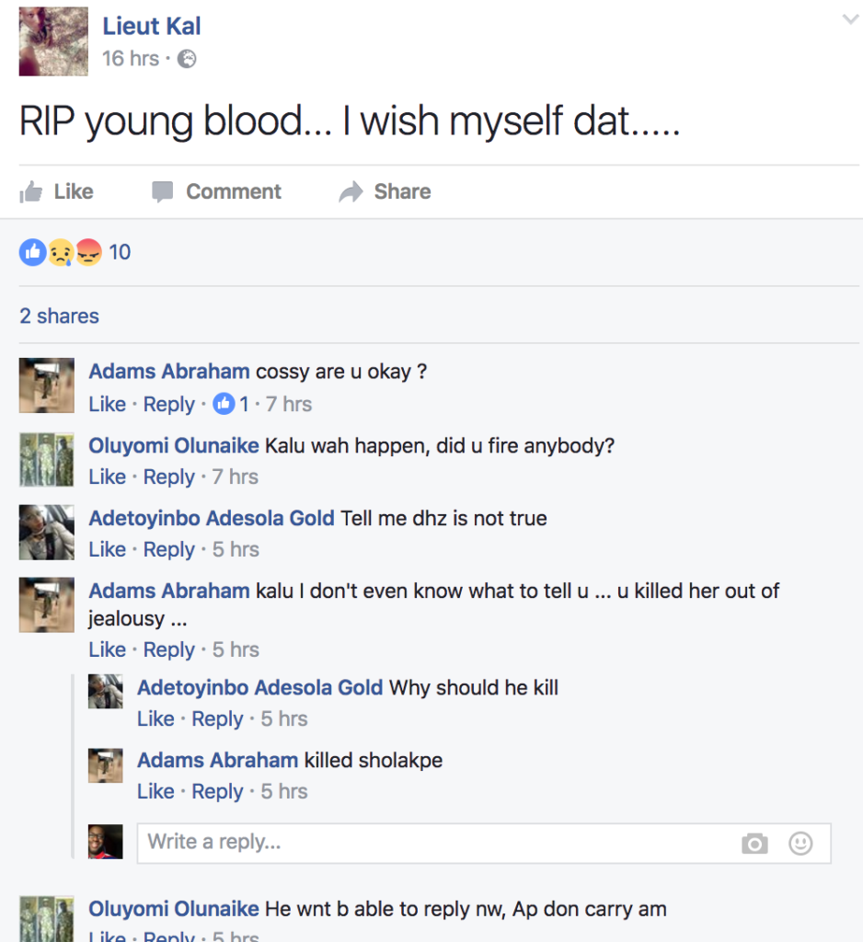The height and width of the screenshot is (942, 863).
Task: Click the Share arrow icon
Action: point(351,191)
